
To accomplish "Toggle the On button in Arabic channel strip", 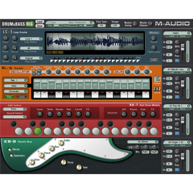I will 177,61.
